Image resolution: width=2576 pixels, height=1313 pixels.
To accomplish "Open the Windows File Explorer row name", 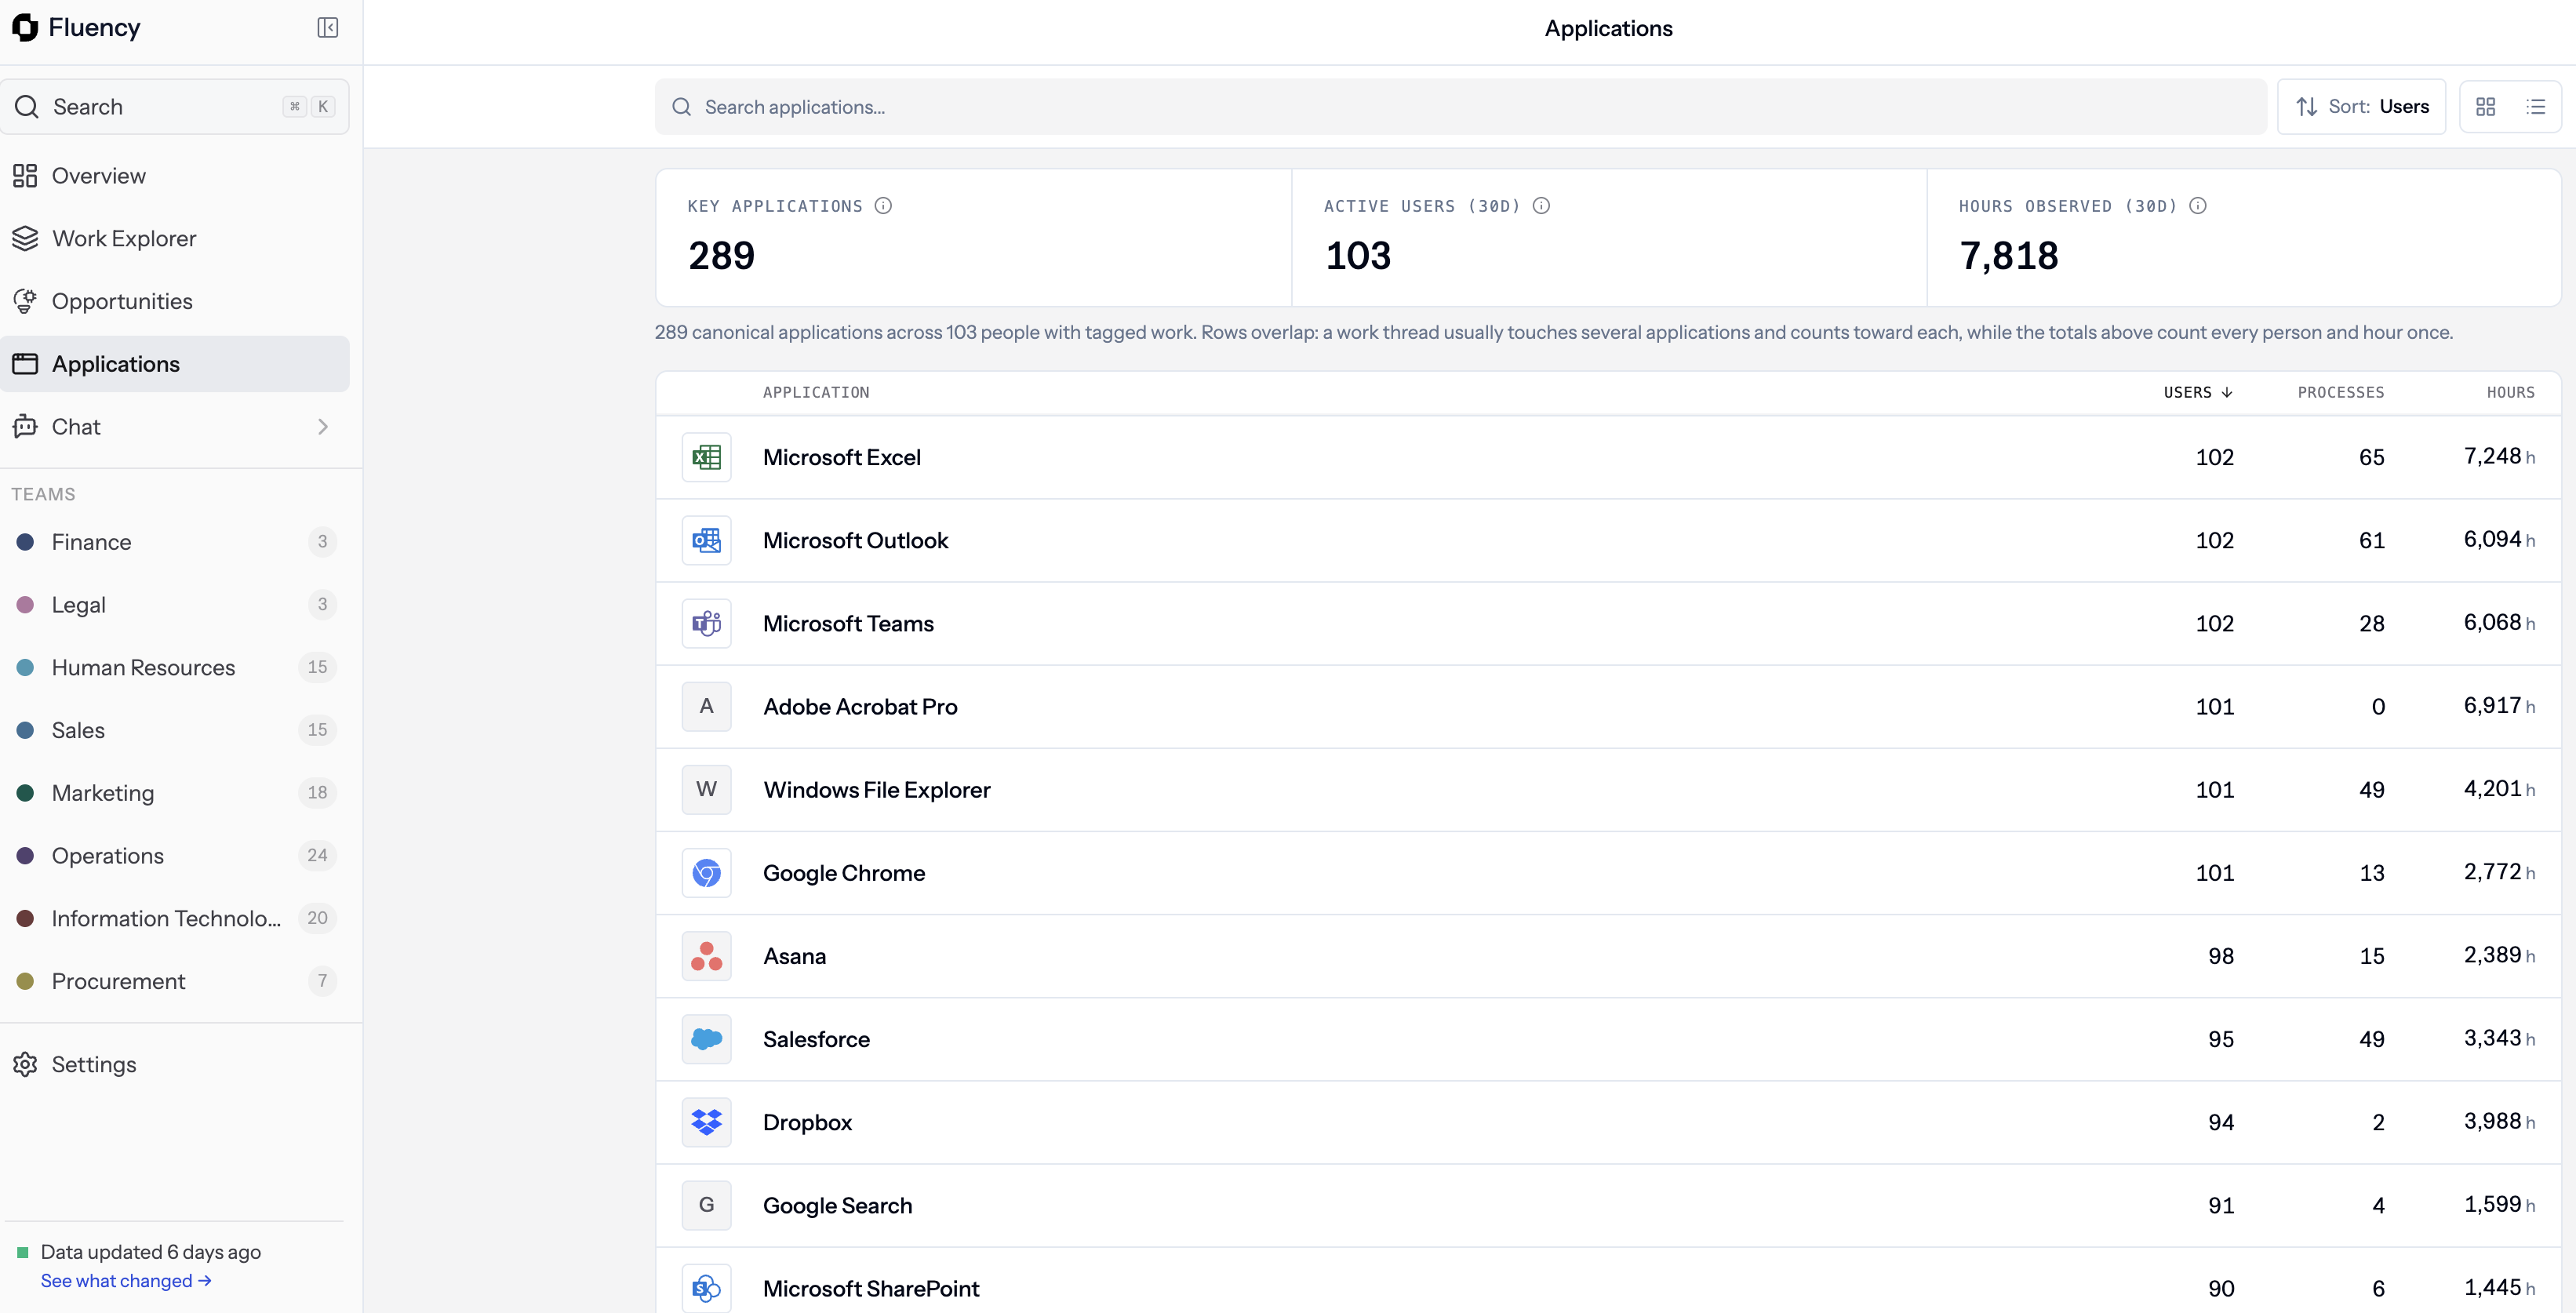I will point(877,790).
